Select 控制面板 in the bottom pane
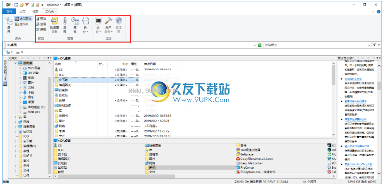The image size is (383, 184). pyautogui.click(x=153, y=146)
